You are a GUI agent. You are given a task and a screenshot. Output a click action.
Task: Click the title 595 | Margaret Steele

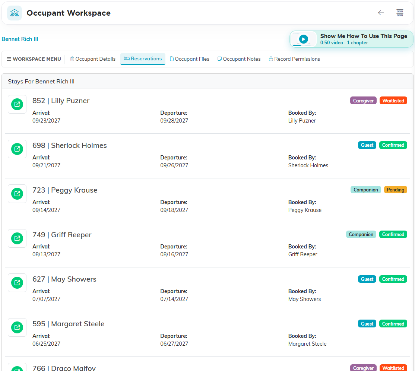68,324
